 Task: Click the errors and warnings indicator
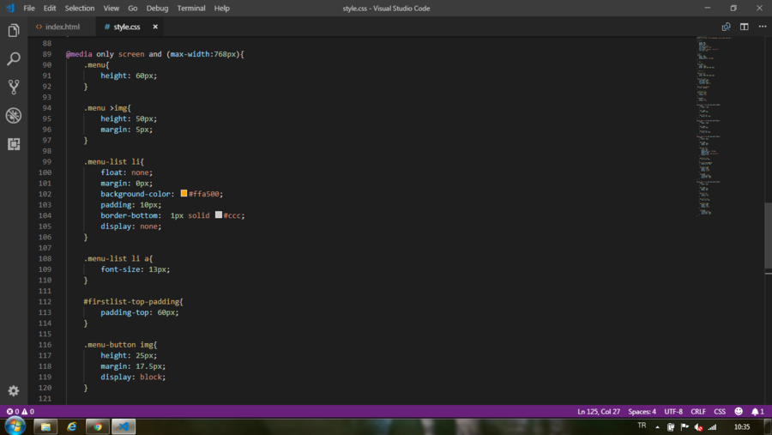[21, 411]
